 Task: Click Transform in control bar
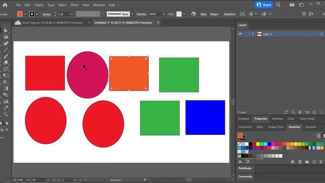pos(230,14)
